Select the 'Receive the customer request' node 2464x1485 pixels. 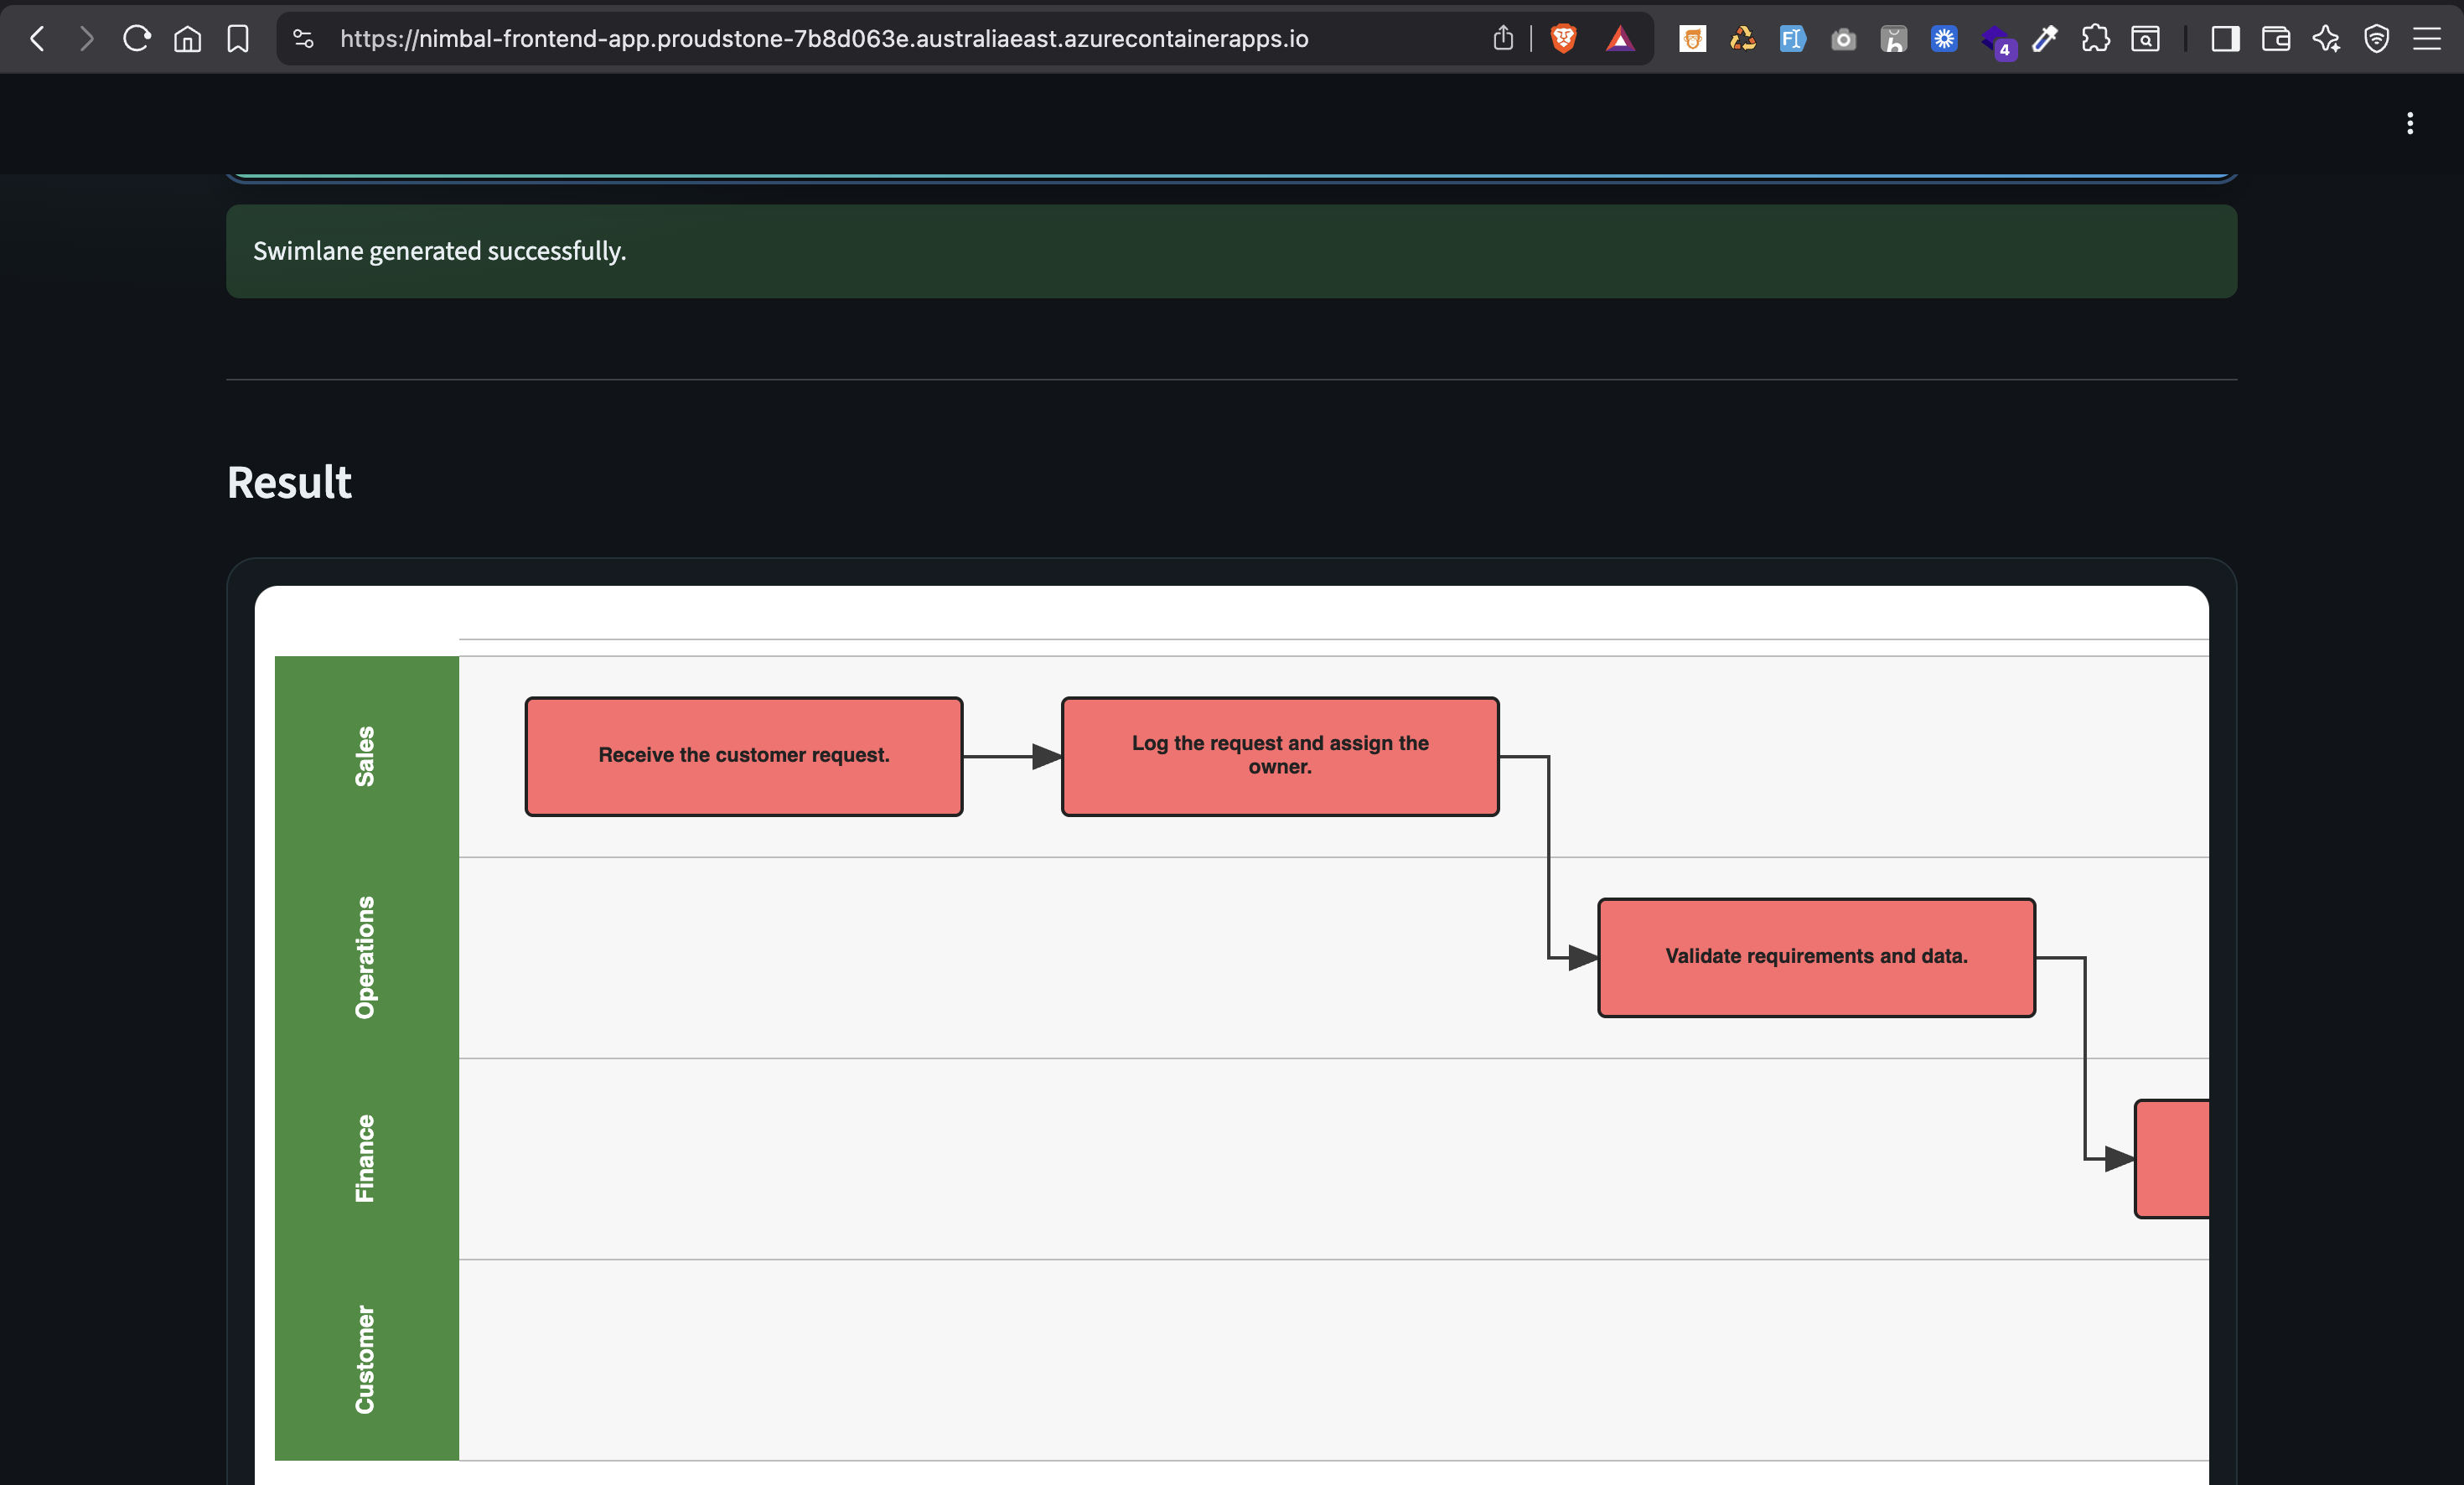743,756
